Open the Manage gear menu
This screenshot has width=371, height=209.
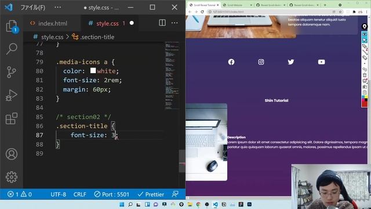tap(12, 177)
